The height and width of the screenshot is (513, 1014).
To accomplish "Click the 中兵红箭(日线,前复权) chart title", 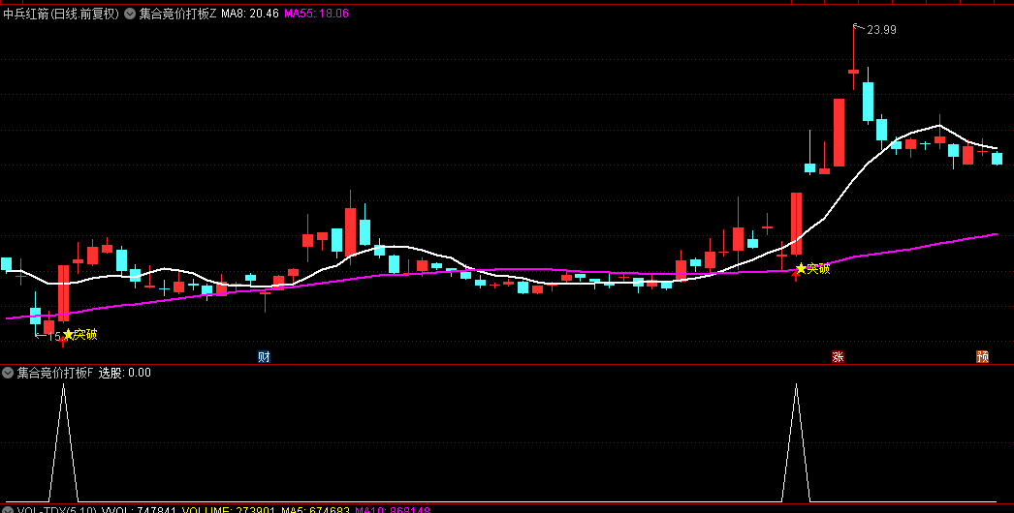I will [x=61, y=14].
